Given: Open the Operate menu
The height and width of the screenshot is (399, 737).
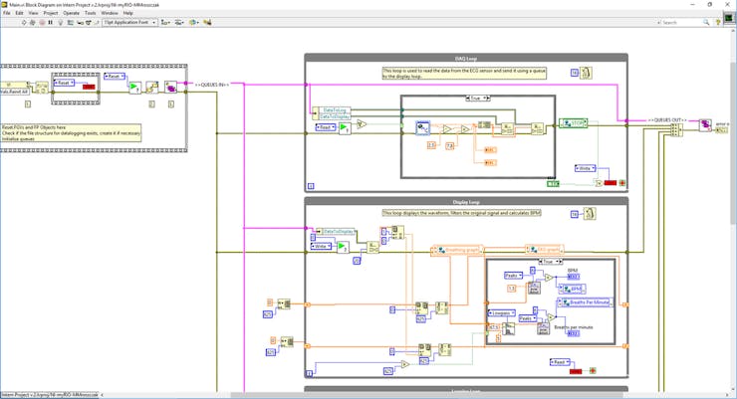Looking at the screenshot, I should click(71, 13).
